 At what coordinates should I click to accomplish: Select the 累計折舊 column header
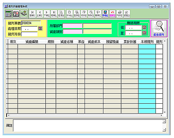[x=130, y=42]
